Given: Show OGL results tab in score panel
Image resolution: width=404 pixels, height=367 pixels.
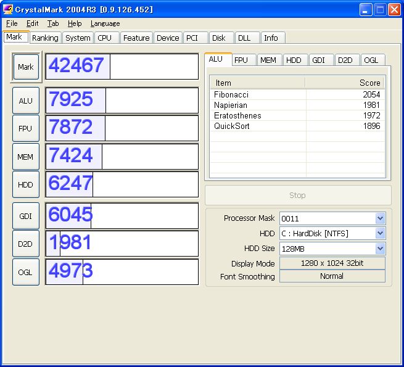Looking at the screenshot, I should [x=371, y=60].
